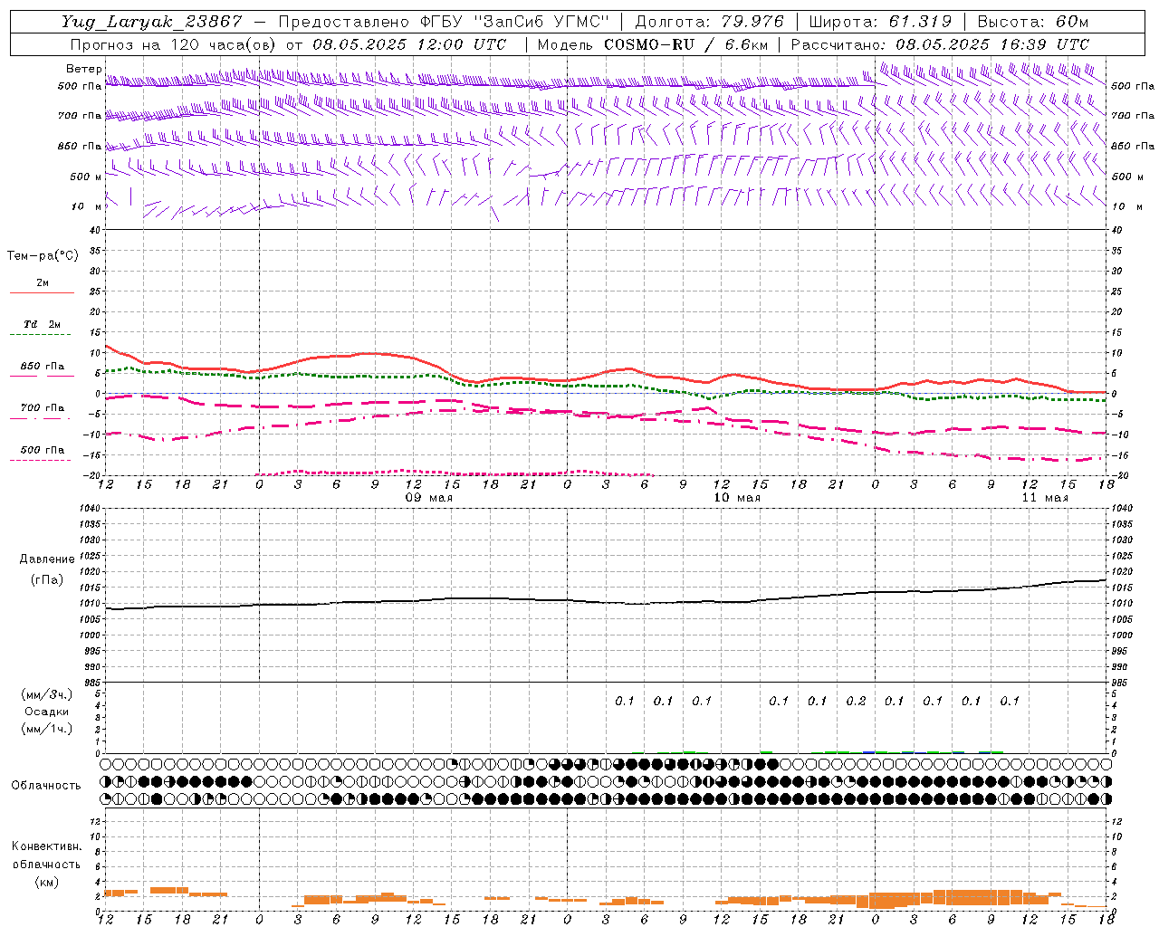This screenshot has width=1159, height=927.
Task: Select the "Широта: 61.319" header value
Action: [880, 22]
